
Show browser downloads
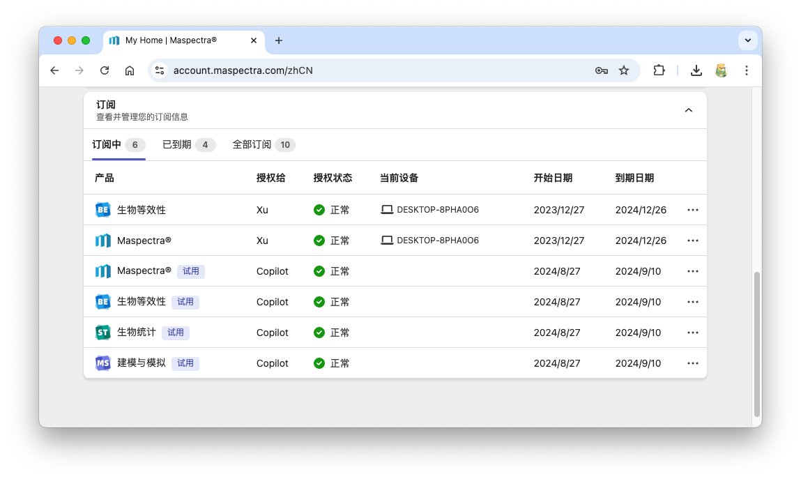click(696, 70)
